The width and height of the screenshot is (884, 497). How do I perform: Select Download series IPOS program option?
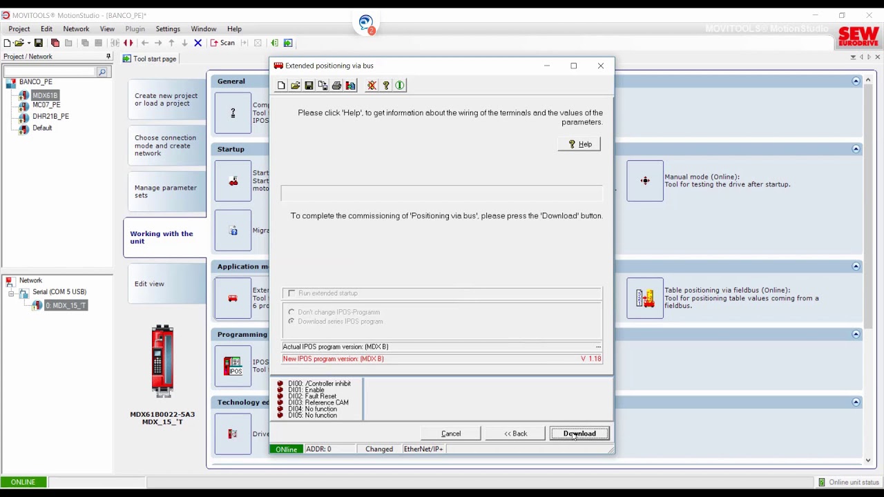point(291,322)
